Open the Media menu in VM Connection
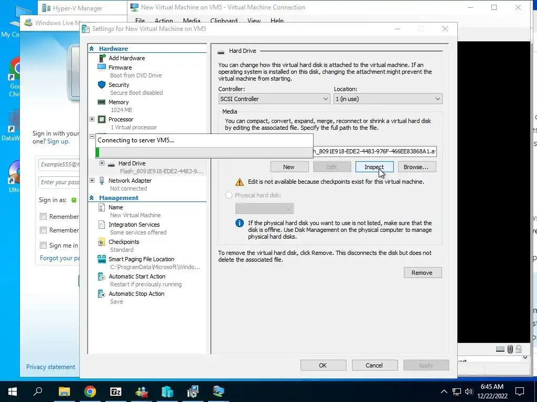 pyautogui.click(x=191, y=20)
